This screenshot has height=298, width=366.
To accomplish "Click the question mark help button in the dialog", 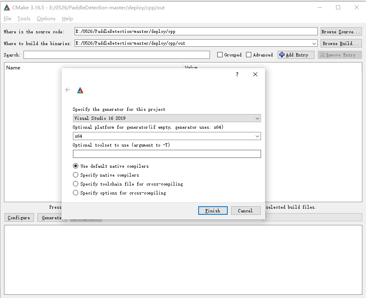I will (x=237, y=74).
